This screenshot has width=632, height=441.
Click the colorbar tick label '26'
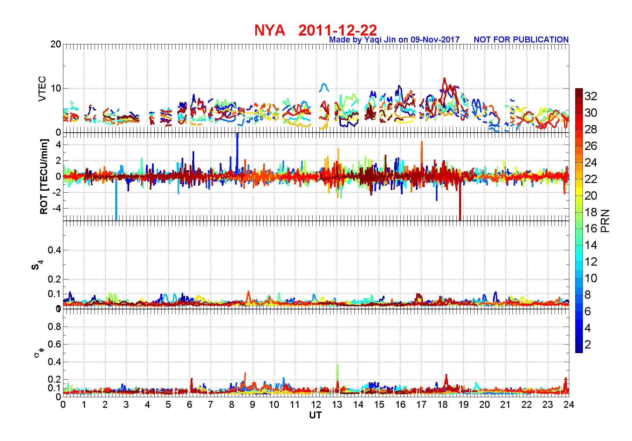coord(591,146)
